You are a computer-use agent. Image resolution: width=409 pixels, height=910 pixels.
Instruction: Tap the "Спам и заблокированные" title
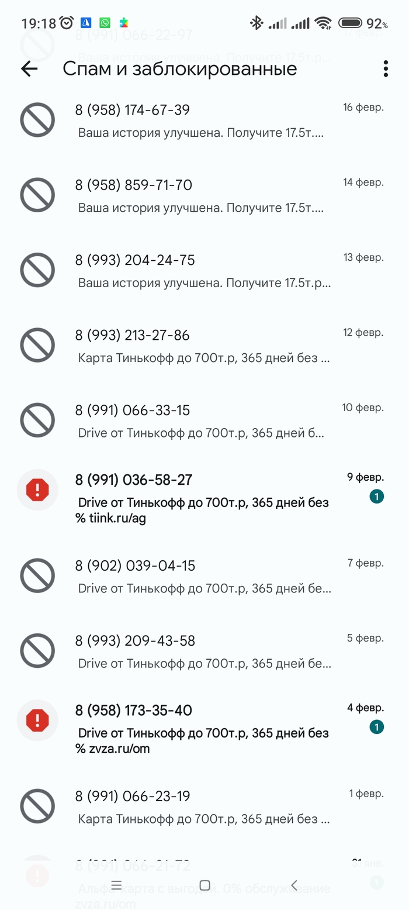180,68
